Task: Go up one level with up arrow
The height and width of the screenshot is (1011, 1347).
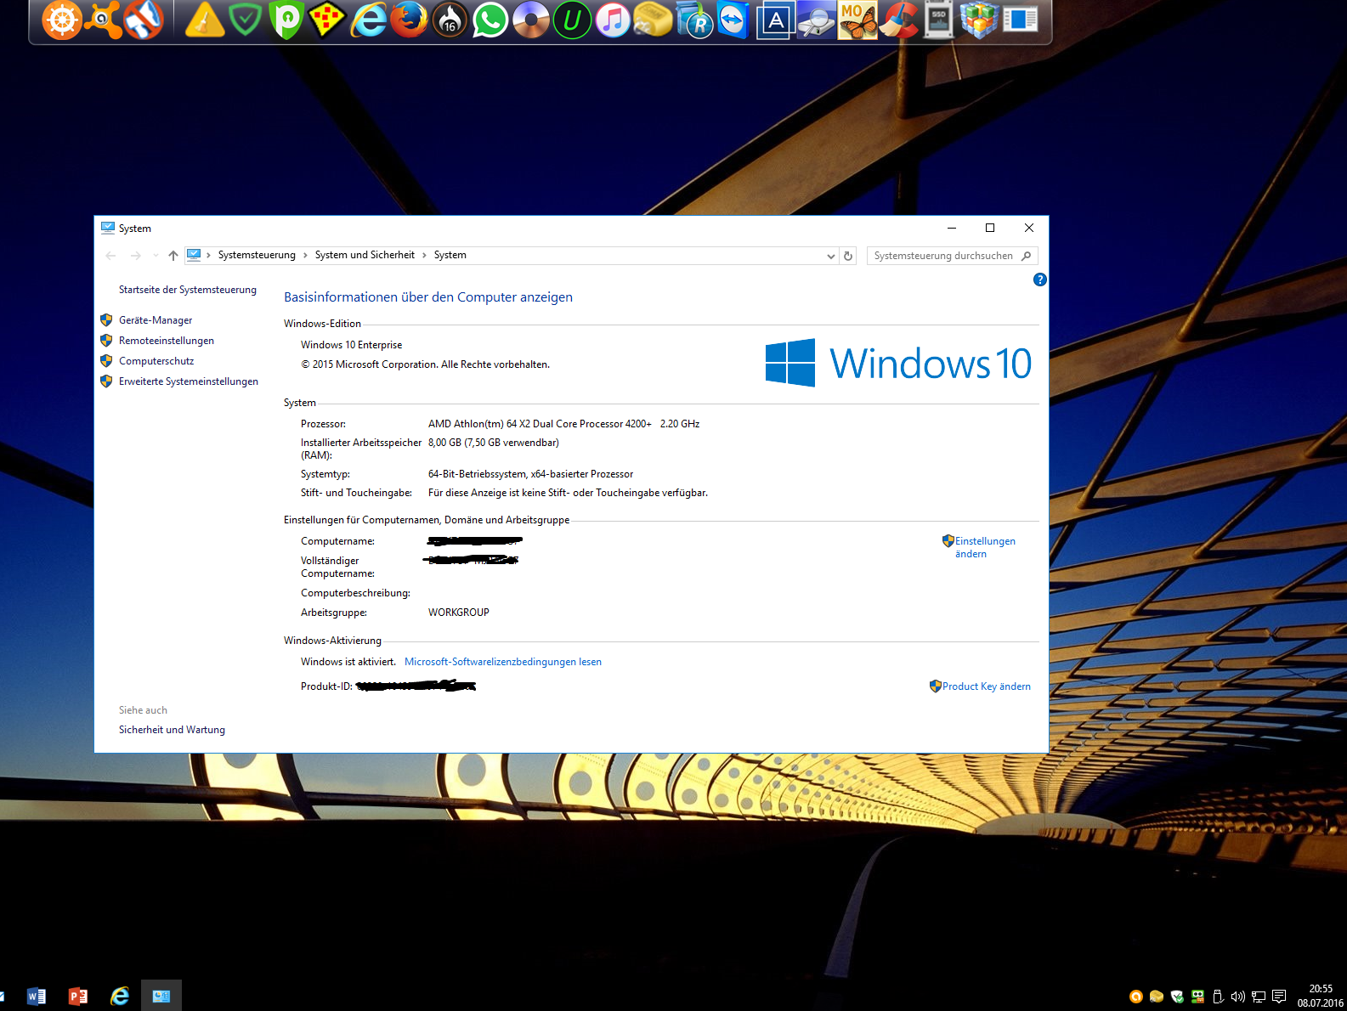Action: [173, 256]
